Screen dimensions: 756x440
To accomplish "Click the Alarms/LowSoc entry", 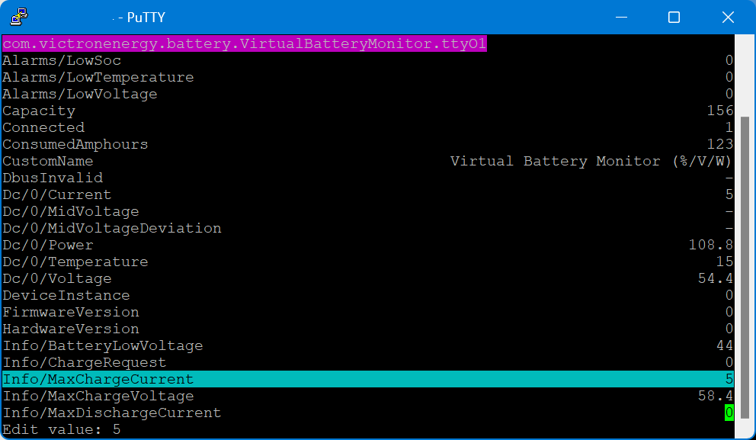I will point(62,60).
